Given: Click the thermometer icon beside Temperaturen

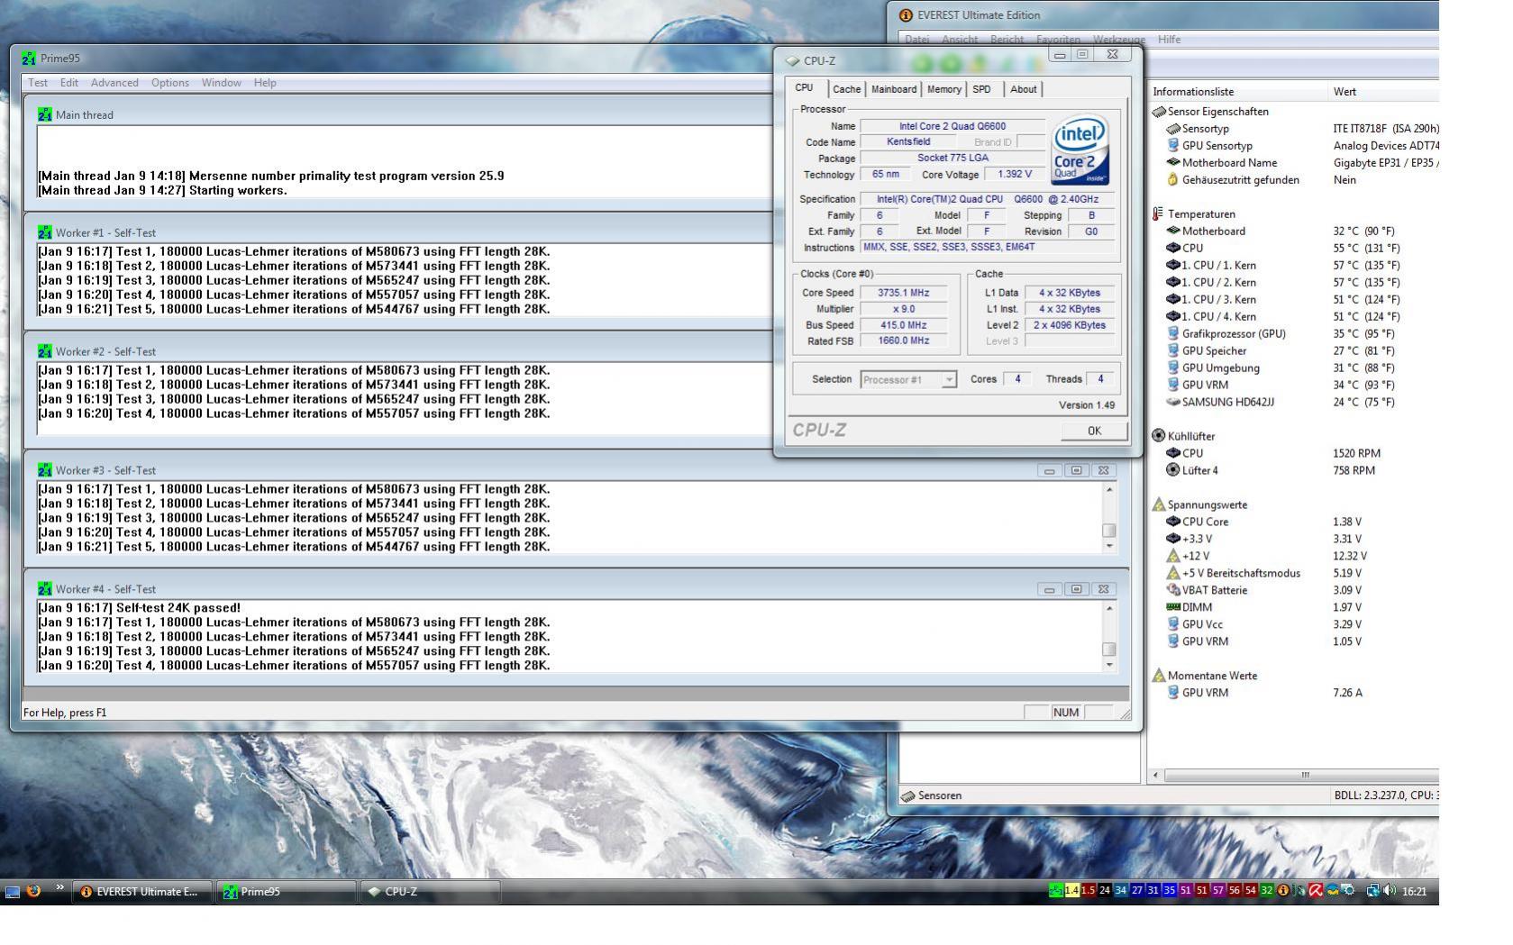Looking at the screenshot, I should pyautogui.click(x=1158, y=214).
